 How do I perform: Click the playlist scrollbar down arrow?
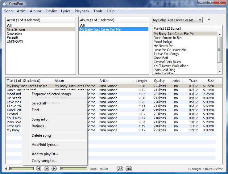[x=220, y=71]
